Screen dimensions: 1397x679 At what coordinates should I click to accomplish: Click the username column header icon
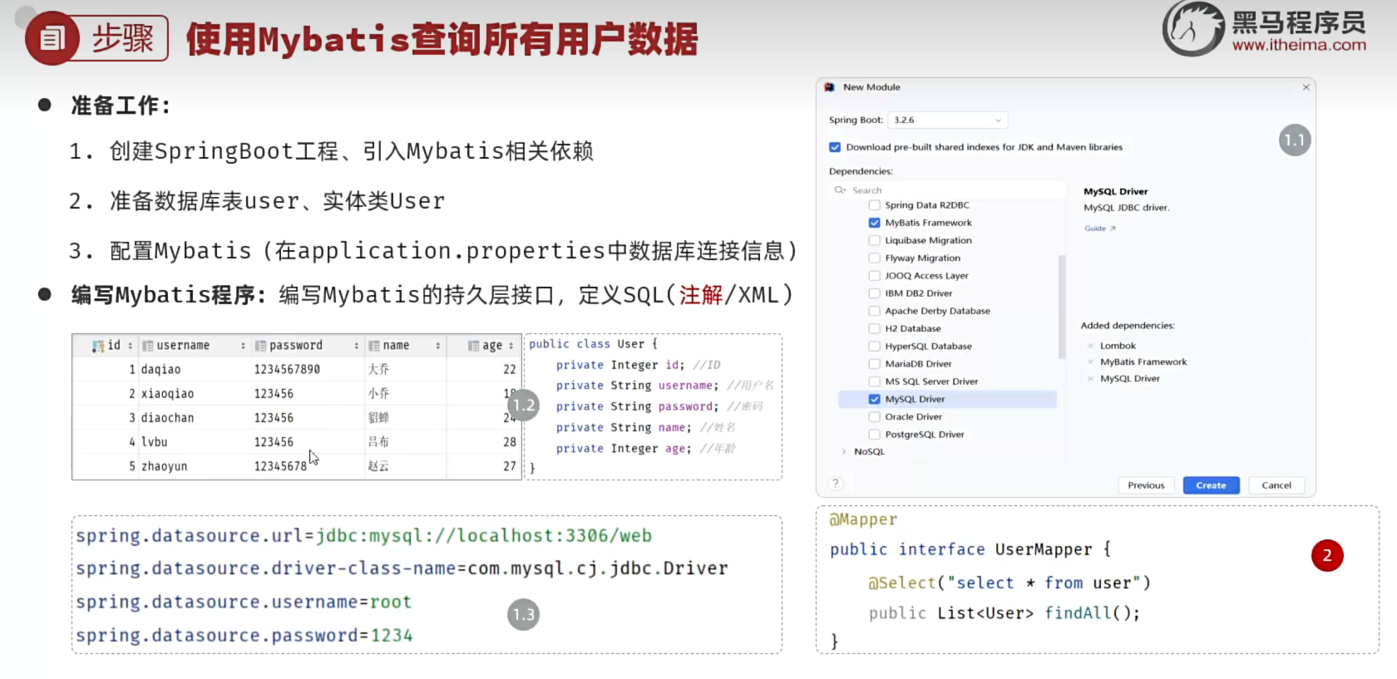[147, 346]
